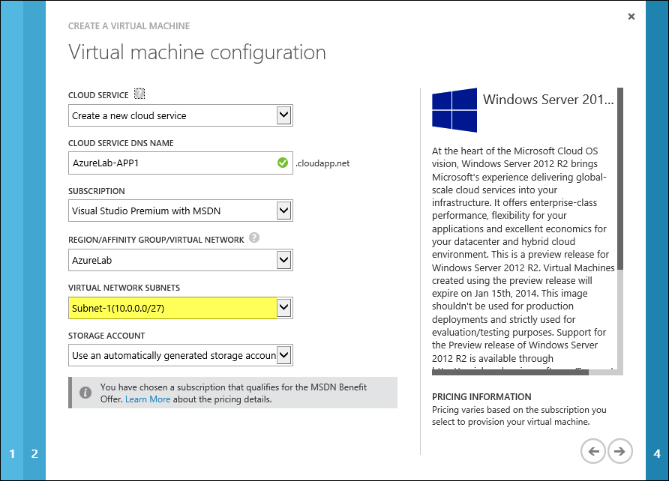Viewport: 669px width, 481px height.
Task: Go to wizard step 2
Action: click(34, 453)
